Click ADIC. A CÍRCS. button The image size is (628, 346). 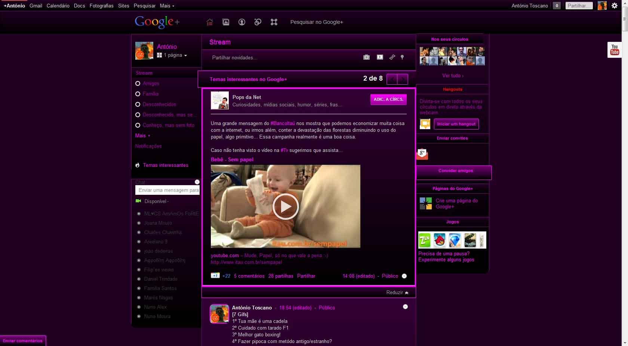[x=388, y=99]
